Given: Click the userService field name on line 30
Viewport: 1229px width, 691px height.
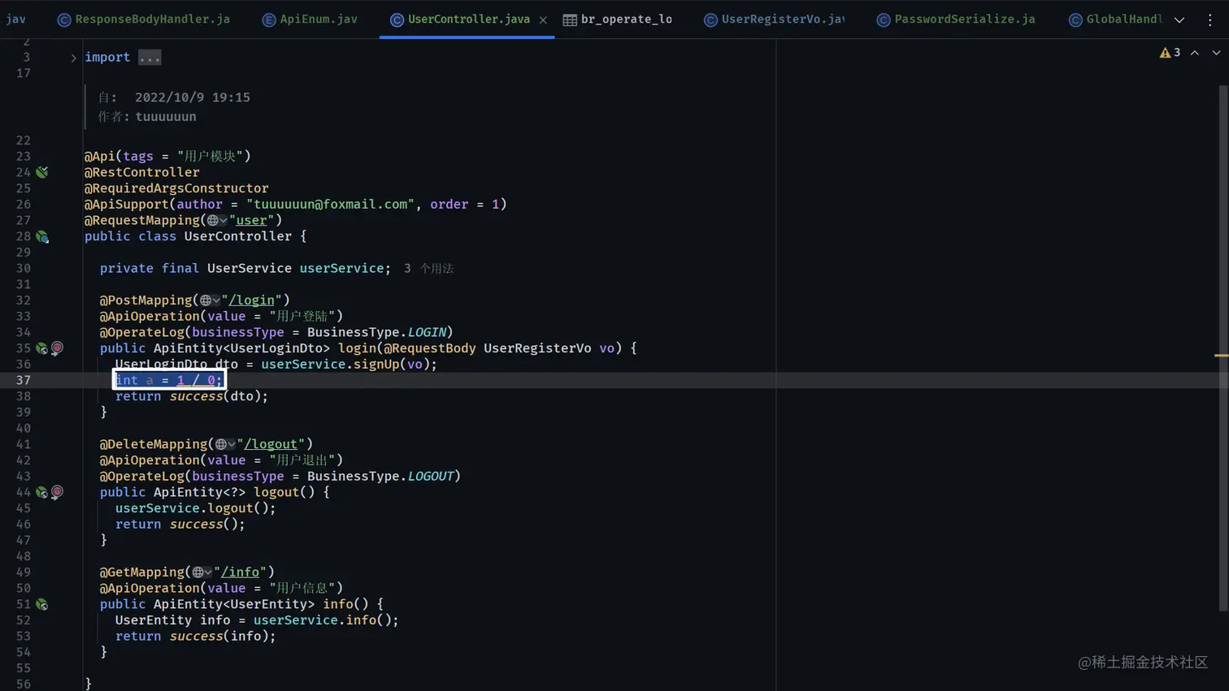Looking at the screenshot, I should pyautogui.click(x=341, y=269).
